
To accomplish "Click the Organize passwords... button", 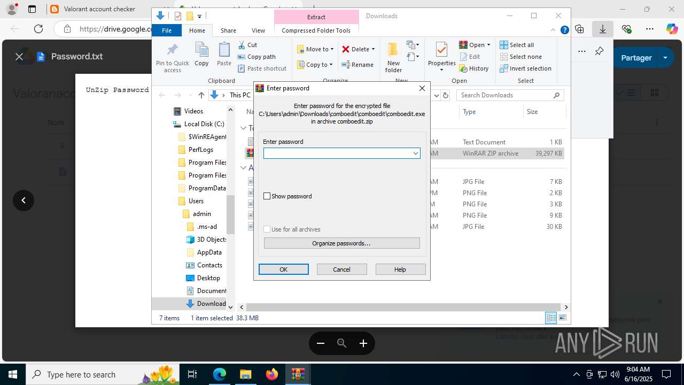I will coord(341,243).
